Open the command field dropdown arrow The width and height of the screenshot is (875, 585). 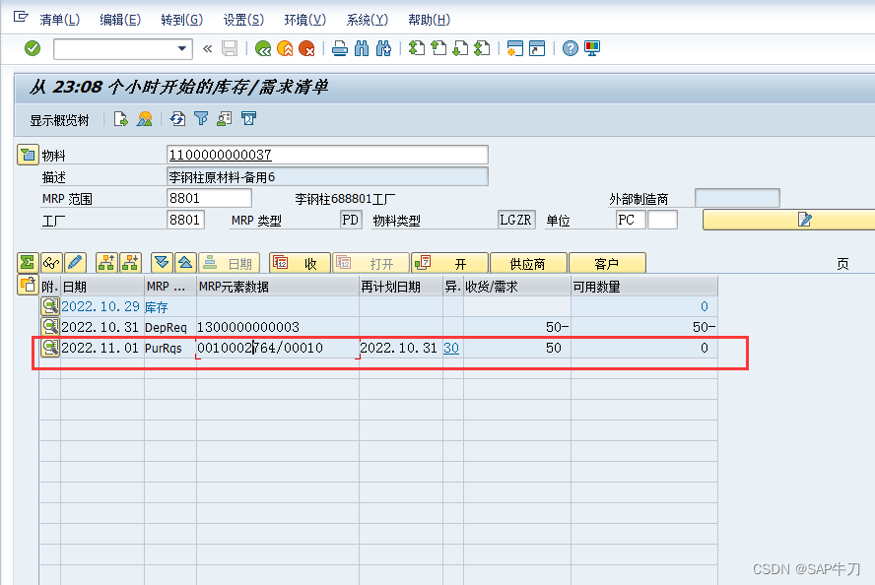[181, 48]
